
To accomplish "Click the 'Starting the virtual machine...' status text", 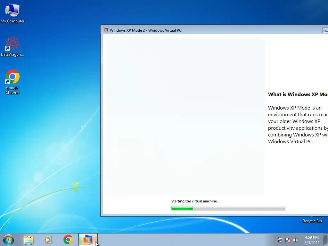I will (195, 201).
